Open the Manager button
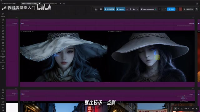Screen dimensions: 200x112 pyautogui.click(x=120, y=9)
